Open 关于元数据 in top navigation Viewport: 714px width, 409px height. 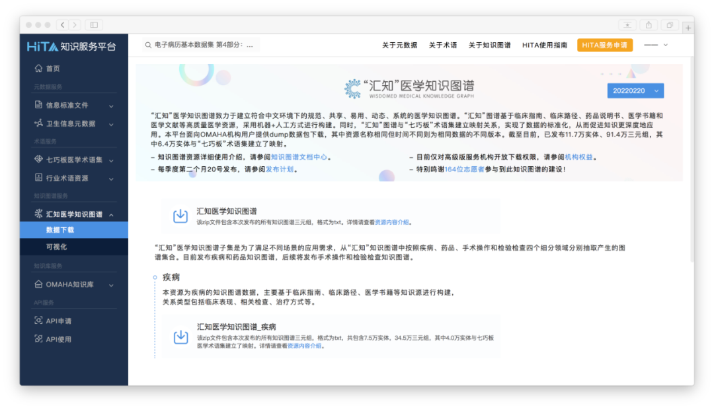[x=399, y=45]
